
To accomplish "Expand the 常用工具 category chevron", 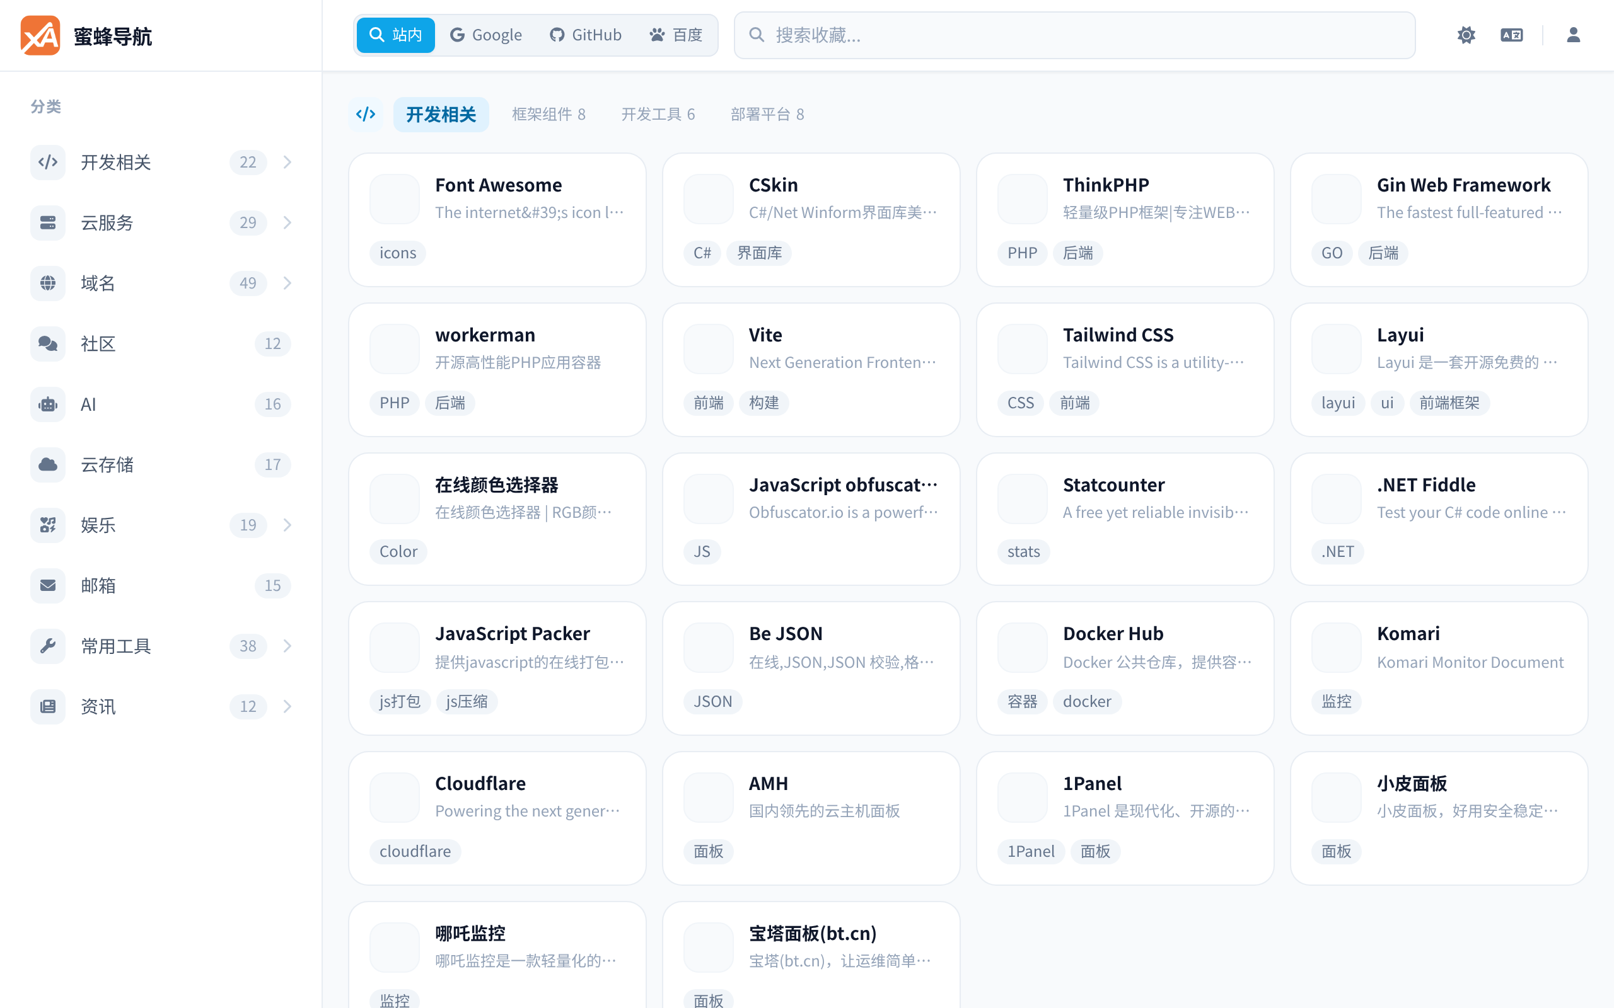I will click(x=287, y=646).
